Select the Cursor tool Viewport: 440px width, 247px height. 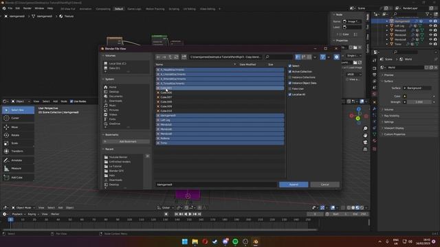point(18,118)
